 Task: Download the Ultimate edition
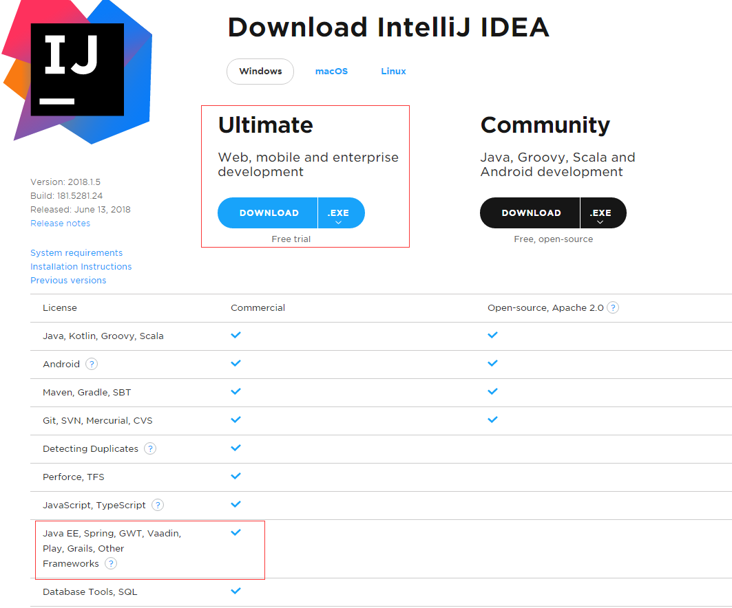coord(268,213)
